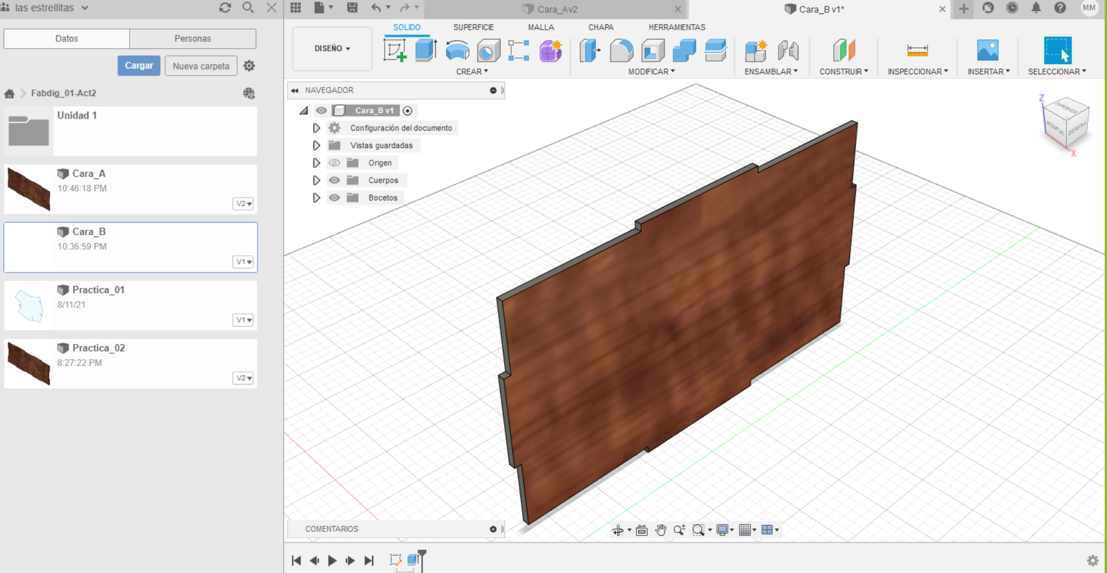Redo the last action
This screenshot has width=1107, height=573.
point(405,8)
